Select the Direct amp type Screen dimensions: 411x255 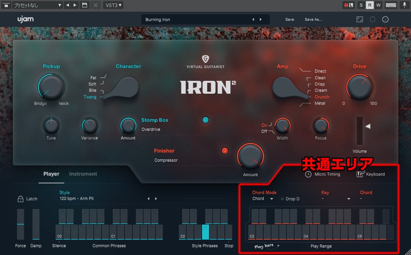coord(320,71)
